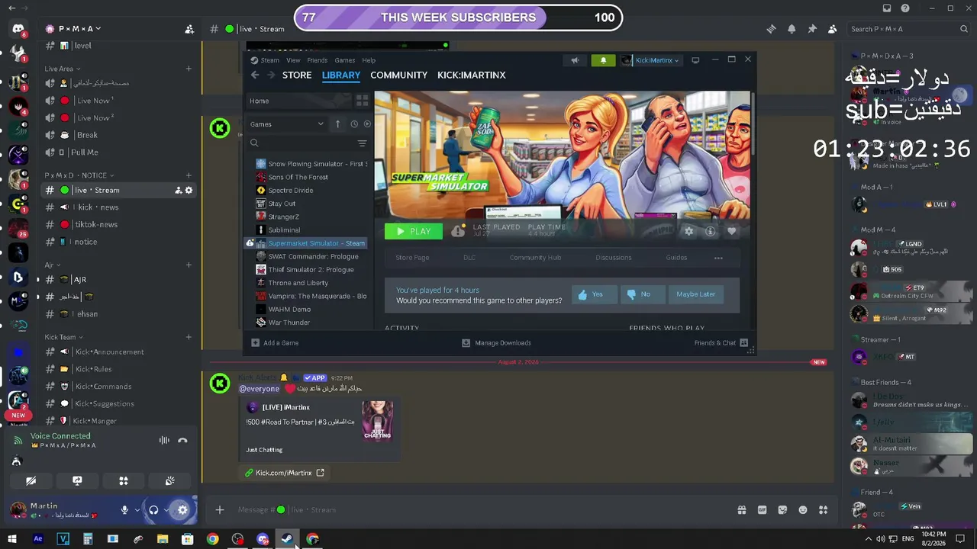
Task: Search in P×M×A server
Action: coord(909,29)
